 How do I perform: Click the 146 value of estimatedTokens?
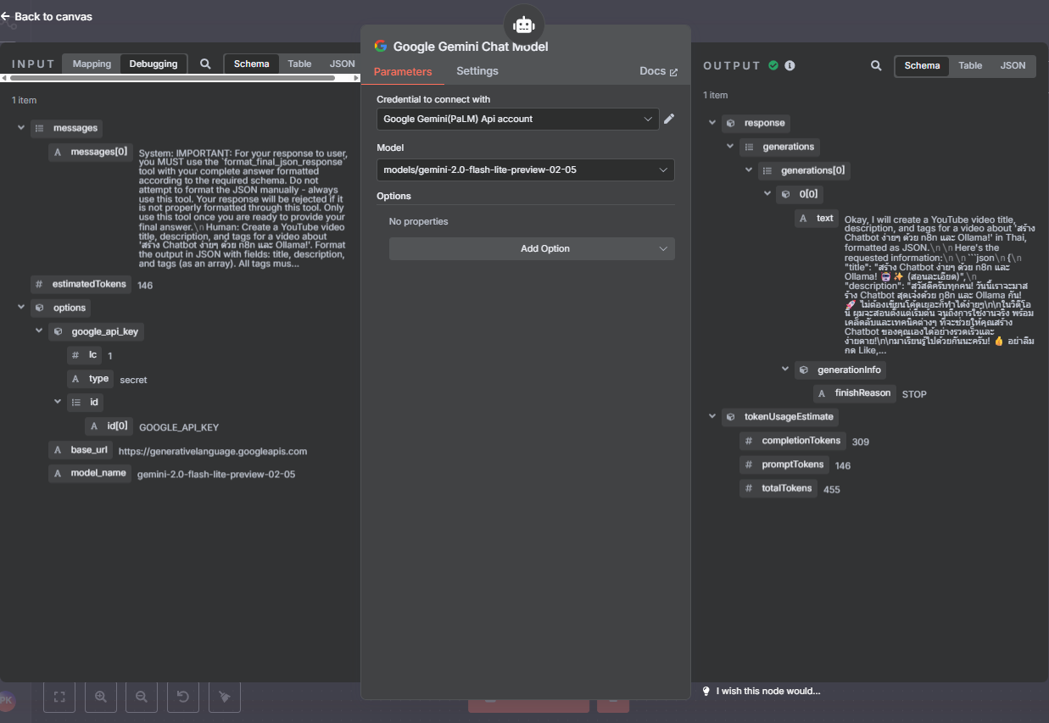pos(145,286)
